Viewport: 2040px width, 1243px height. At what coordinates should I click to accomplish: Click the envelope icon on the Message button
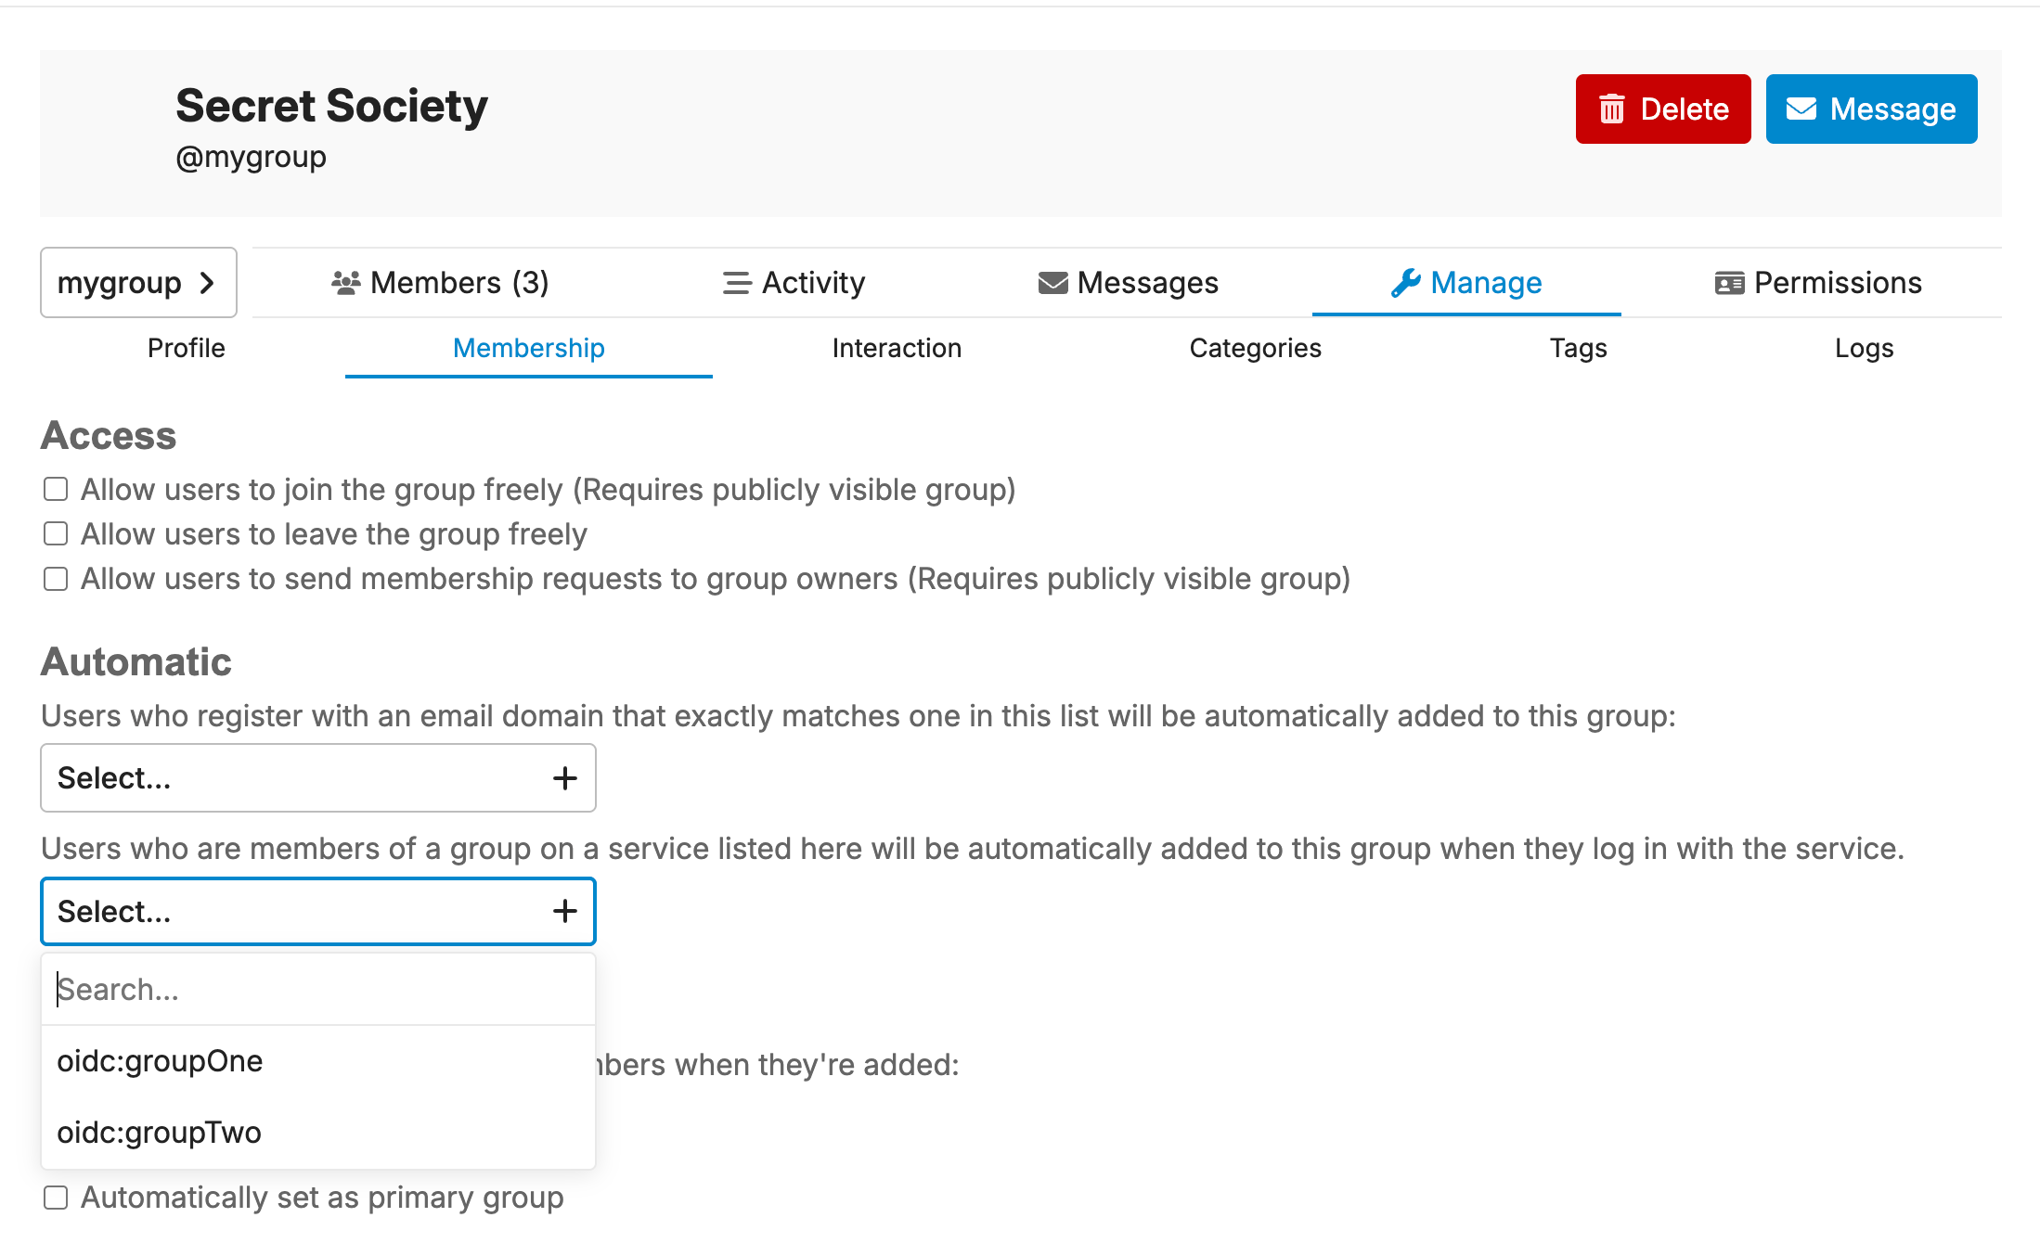pyautogui.click(x=1801, y=109)
